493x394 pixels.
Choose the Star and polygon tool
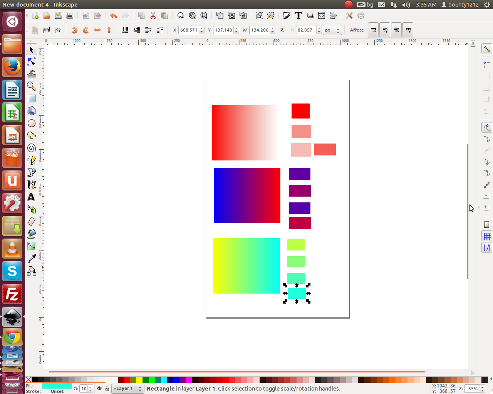(x=32, y=135)
